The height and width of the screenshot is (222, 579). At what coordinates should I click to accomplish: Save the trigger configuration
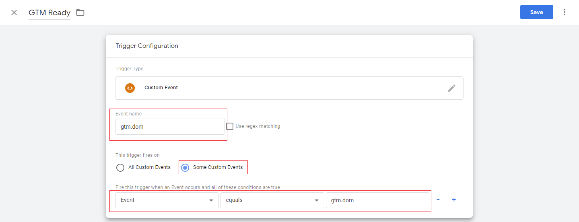click(536, 12)
